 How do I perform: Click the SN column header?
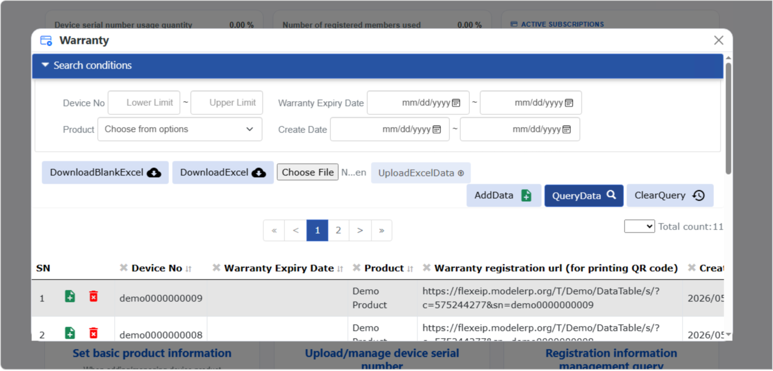(x=43, y=268)
